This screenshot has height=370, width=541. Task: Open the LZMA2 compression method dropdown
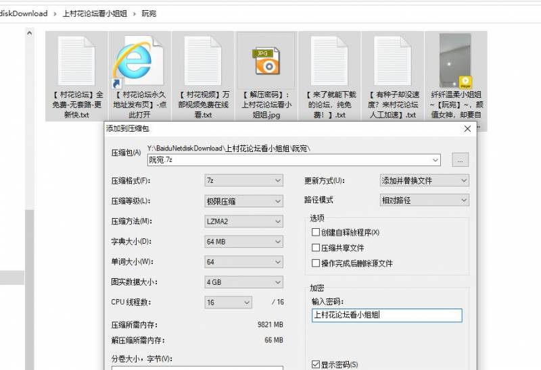click(x=243, y=221)
